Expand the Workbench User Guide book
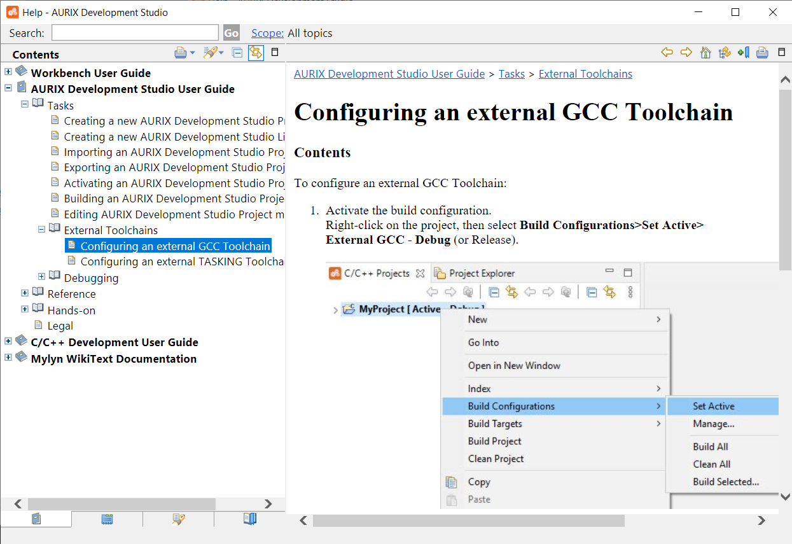This screenshot has width=792, height=544. 8,72
